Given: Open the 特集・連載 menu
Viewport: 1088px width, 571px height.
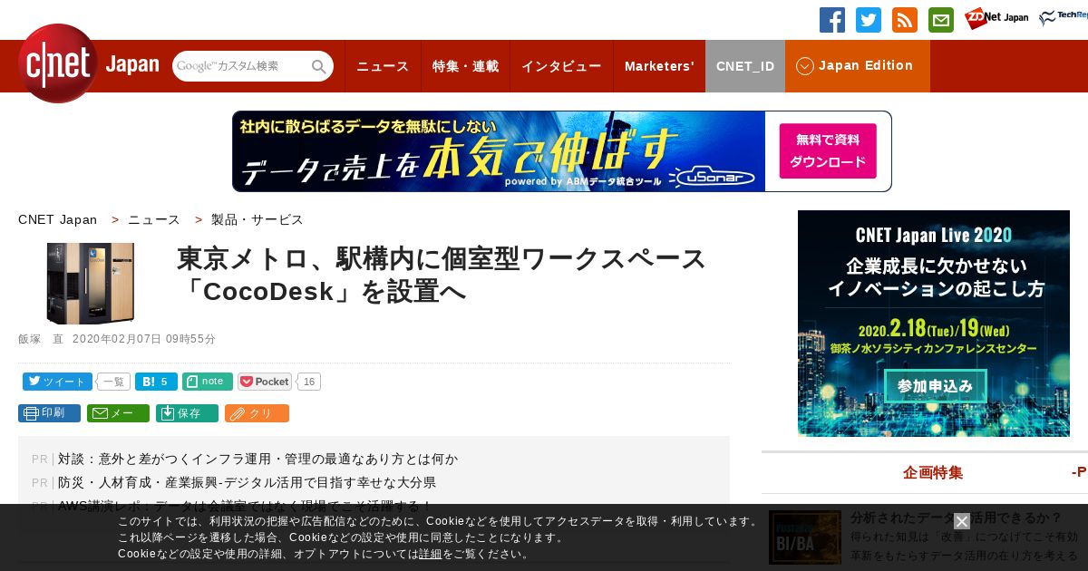Looking at the screenshot, I should (x=465, y=66).
